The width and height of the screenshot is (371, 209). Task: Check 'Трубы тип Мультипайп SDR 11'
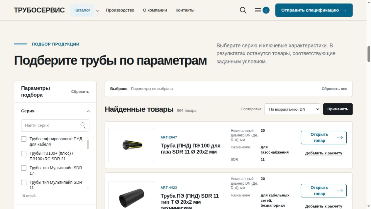click(x=24, y=183)
